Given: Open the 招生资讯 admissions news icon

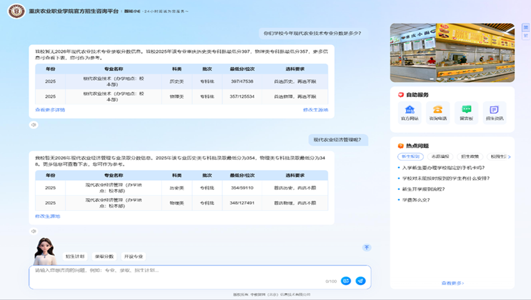Looking at the screenshot, I should pyautogui.click(x=494, y=112).
